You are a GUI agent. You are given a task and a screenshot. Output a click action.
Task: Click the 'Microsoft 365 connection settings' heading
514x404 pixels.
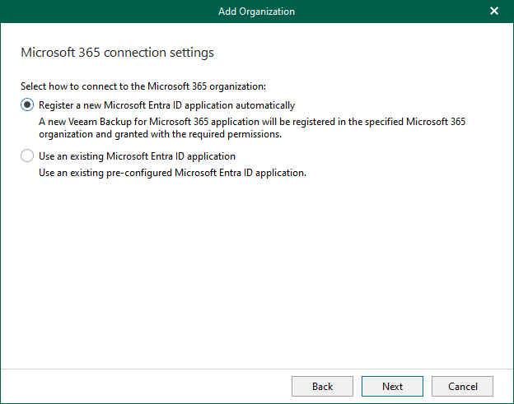pyautogui.click(x=117, y=53)
